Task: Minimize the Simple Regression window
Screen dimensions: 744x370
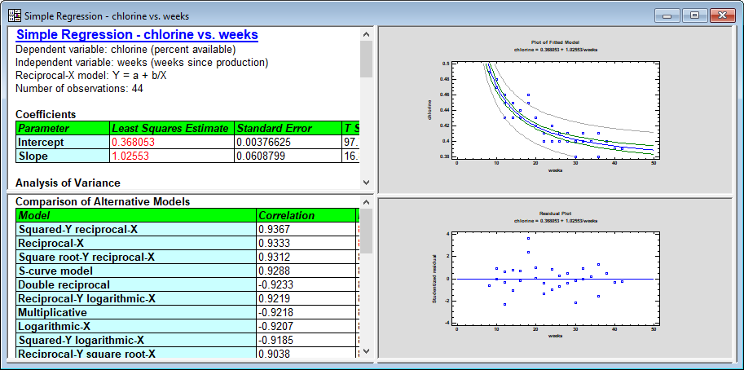Action: 667,15
